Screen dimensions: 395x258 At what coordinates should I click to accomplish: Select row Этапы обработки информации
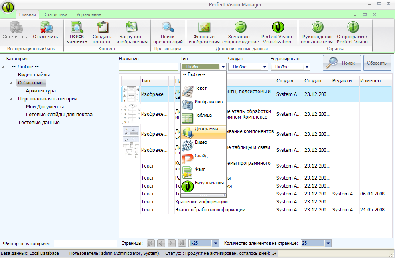pos(257,210)
